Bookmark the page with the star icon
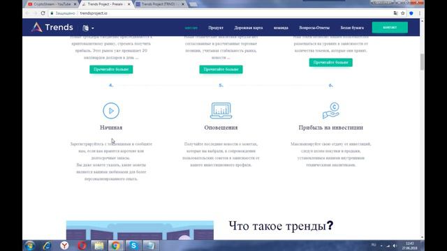Viewport: 447px width, 251px height. click(x=403, y=13)
